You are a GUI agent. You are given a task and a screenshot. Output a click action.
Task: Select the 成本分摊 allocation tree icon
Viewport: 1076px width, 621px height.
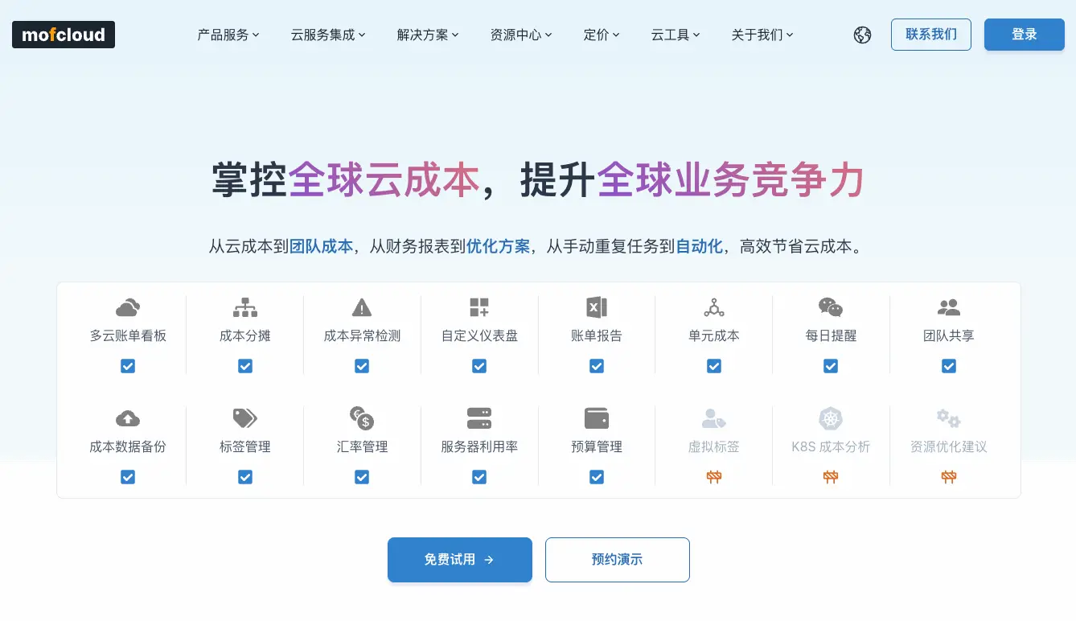(244, 307)
